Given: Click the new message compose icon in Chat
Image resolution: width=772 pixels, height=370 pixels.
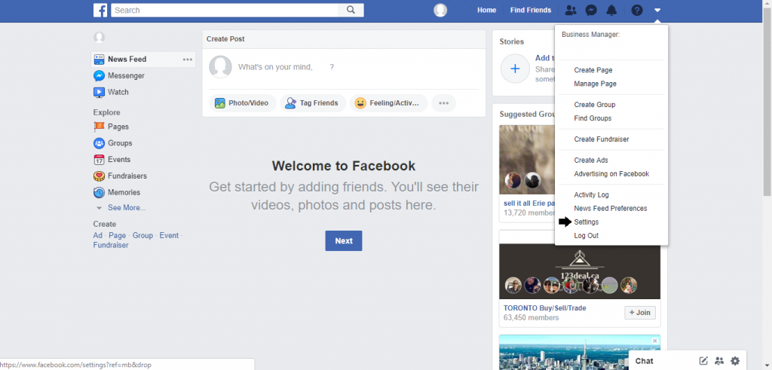Looking at the screenshot, I should (703, 361).
